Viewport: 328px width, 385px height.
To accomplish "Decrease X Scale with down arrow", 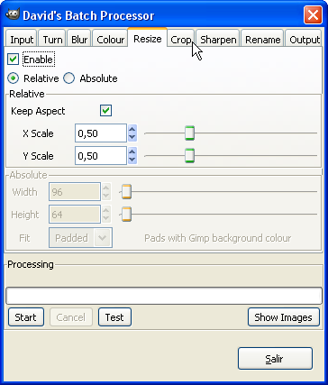I will pyautogui.click(x=132, y=137).
